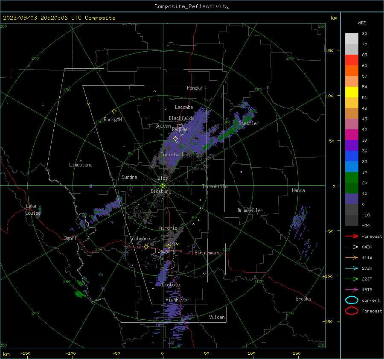Click the yellow diamond marker below RedDeer
384x359 pixels.
pos(175,139)
